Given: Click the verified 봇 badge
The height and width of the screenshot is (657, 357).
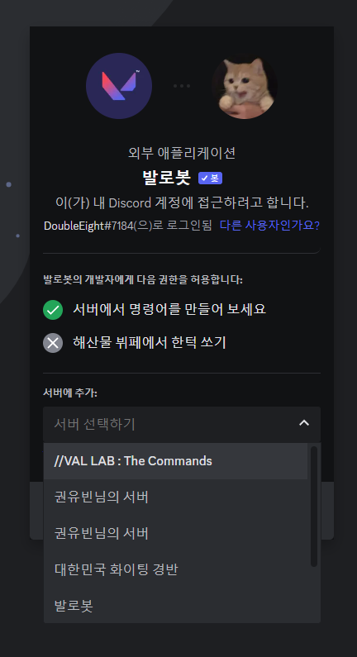Looking at the screenshot, I should (211, 178).
